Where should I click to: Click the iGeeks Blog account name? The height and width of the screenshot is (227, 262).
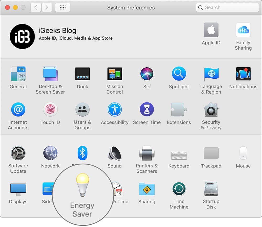58,31
